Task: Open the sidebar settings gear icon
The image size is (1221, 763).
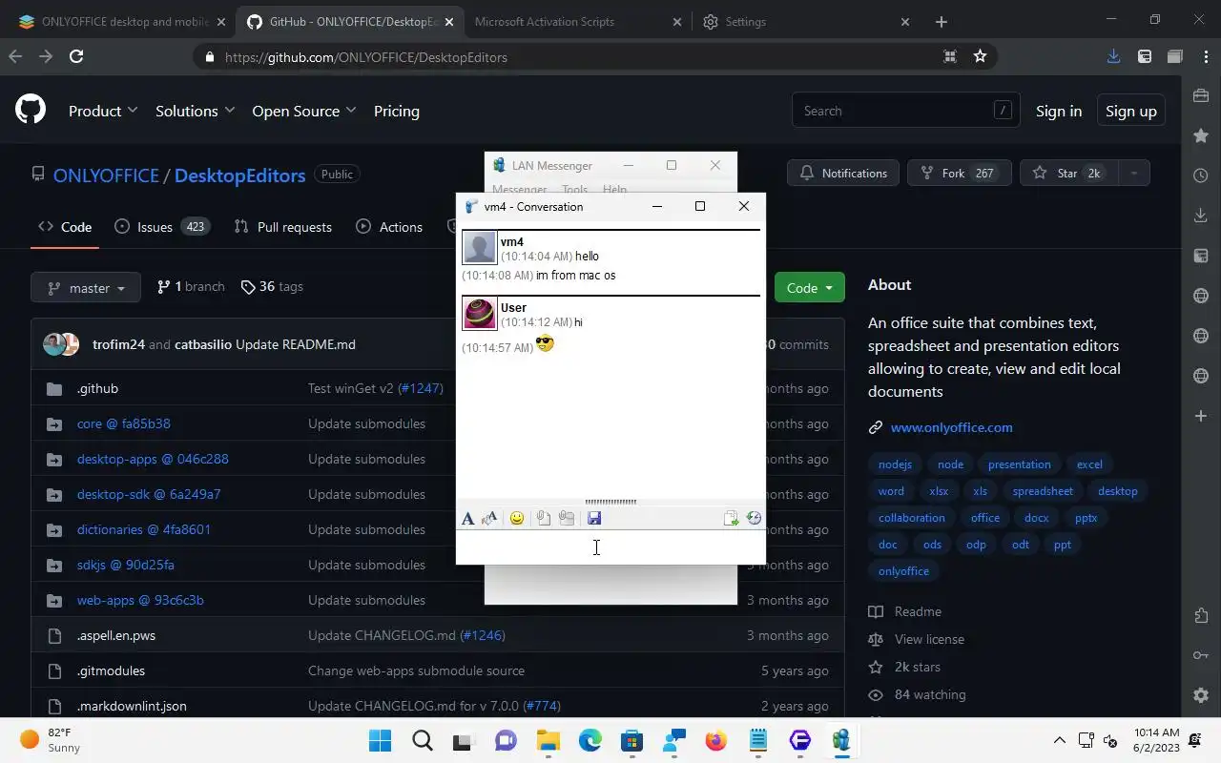Action: coord(1201,695)
